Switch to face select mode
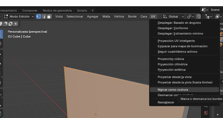This screenshot has height=118, width=223. click(49, 16)
